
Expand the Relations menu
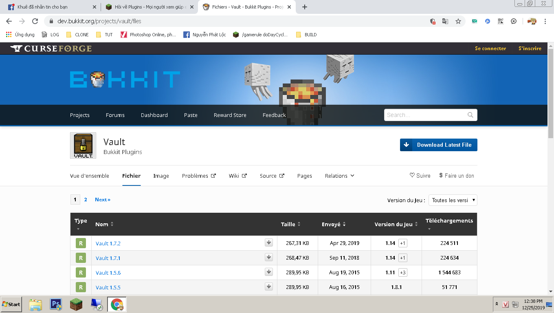pyautogui.click(x=339, y=176)
